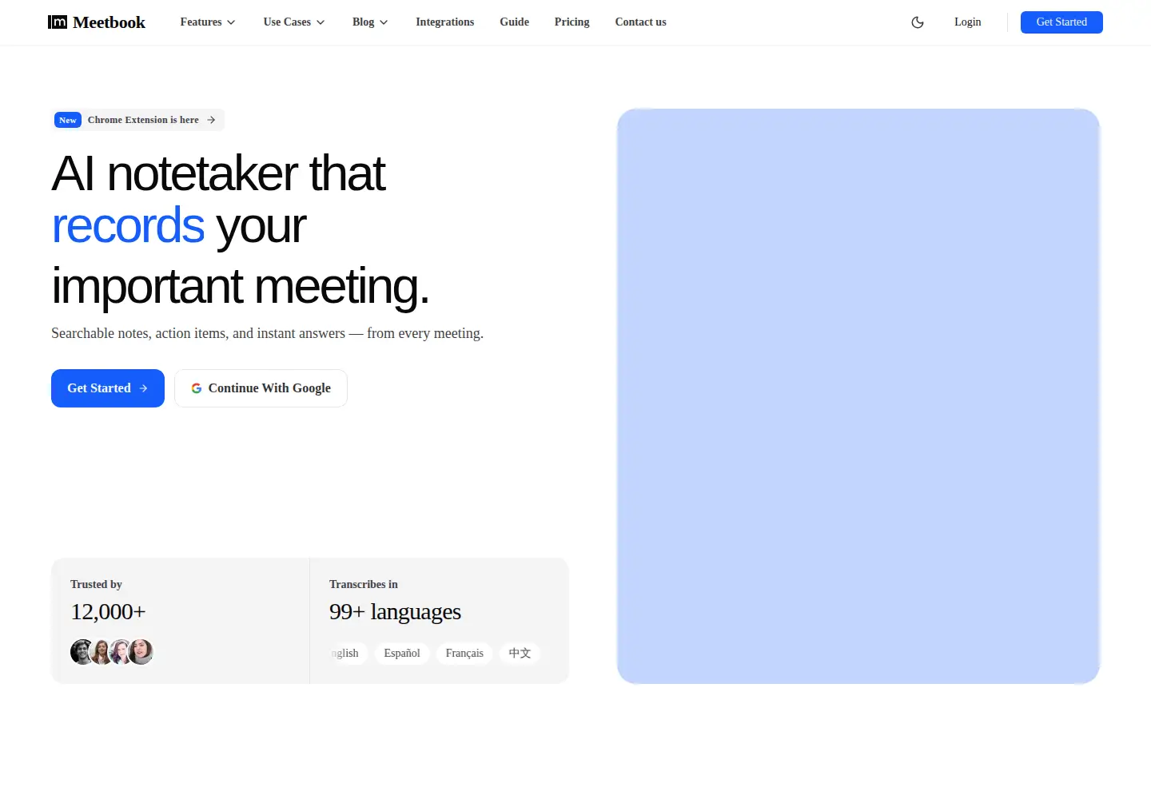The height and width of the screenshot is (799, 1151).
Task: Click the Login link
Action: (x=967, y=22)
